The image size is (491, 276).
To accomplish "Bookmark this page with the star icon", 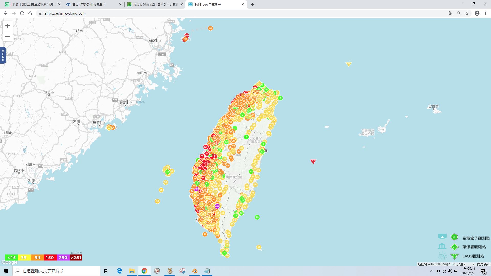I will 467,13.
